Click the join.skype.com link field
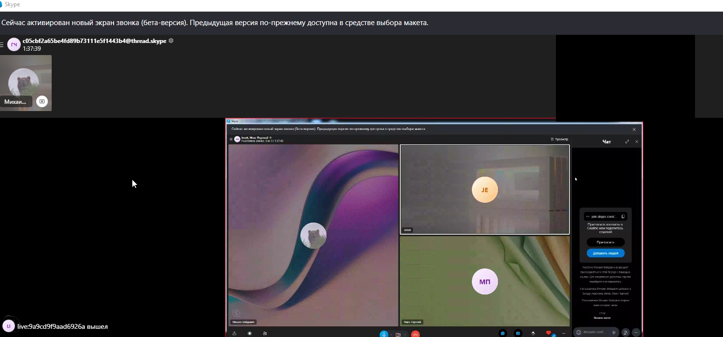Viewport: 723px width, 337px height. pos(605,216)
